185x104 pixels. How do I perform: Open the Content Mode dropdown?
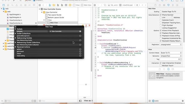[x=171, y=53]
